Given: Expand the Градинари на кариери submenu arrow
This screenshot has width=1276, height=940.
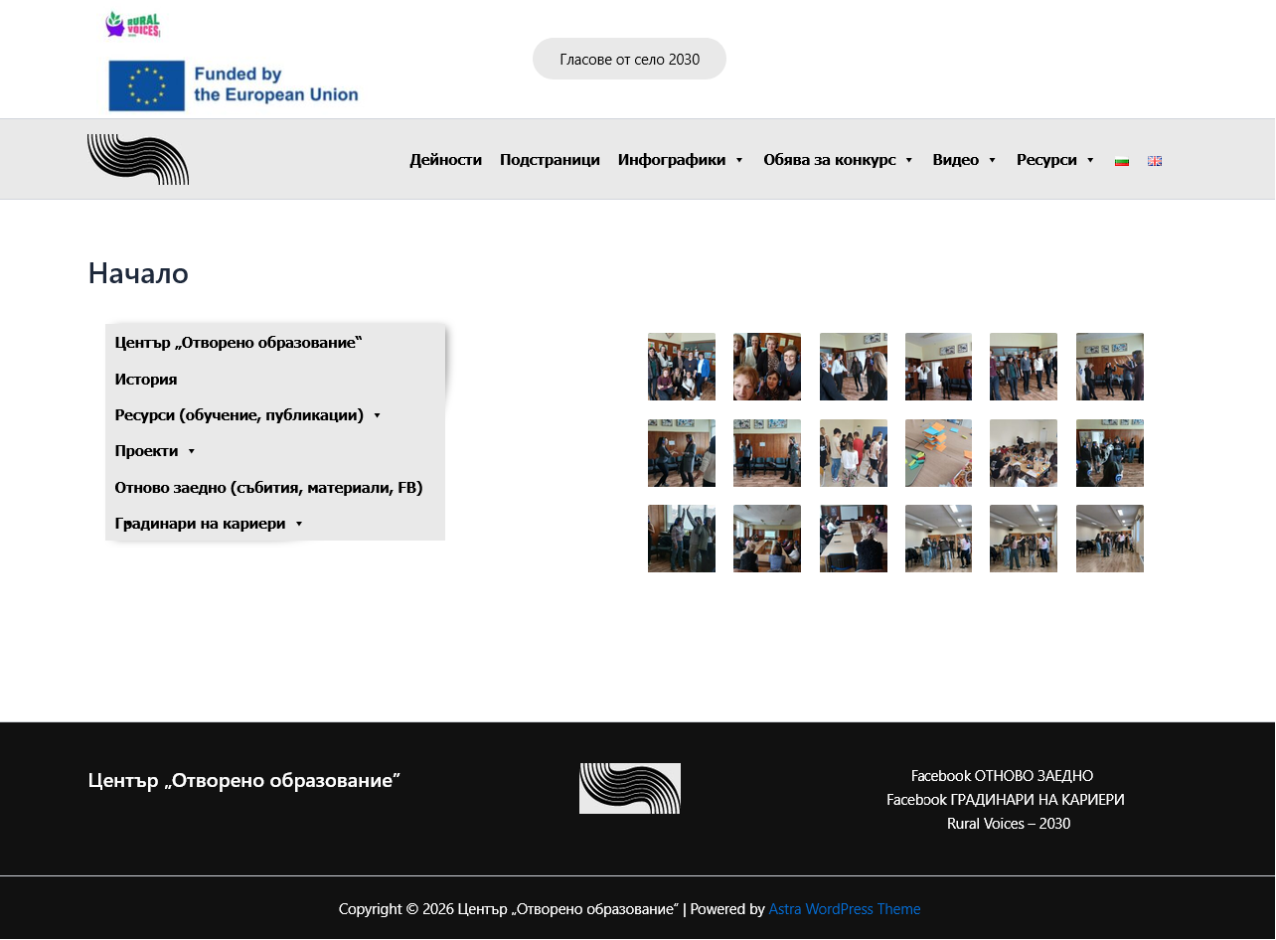Looking at the screenshot, I should (299, 525).
